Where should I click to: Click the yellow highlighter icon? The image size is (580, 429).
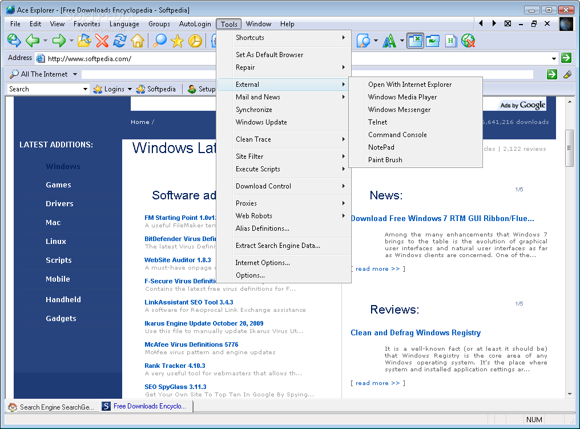[x=567, y=74]
